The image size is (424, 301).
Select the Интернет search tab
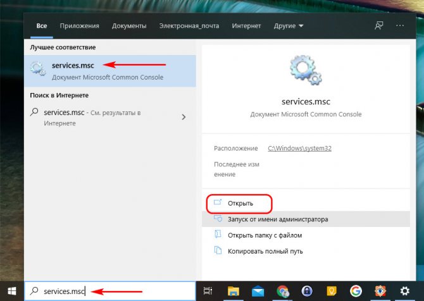(x=246, y=26)
